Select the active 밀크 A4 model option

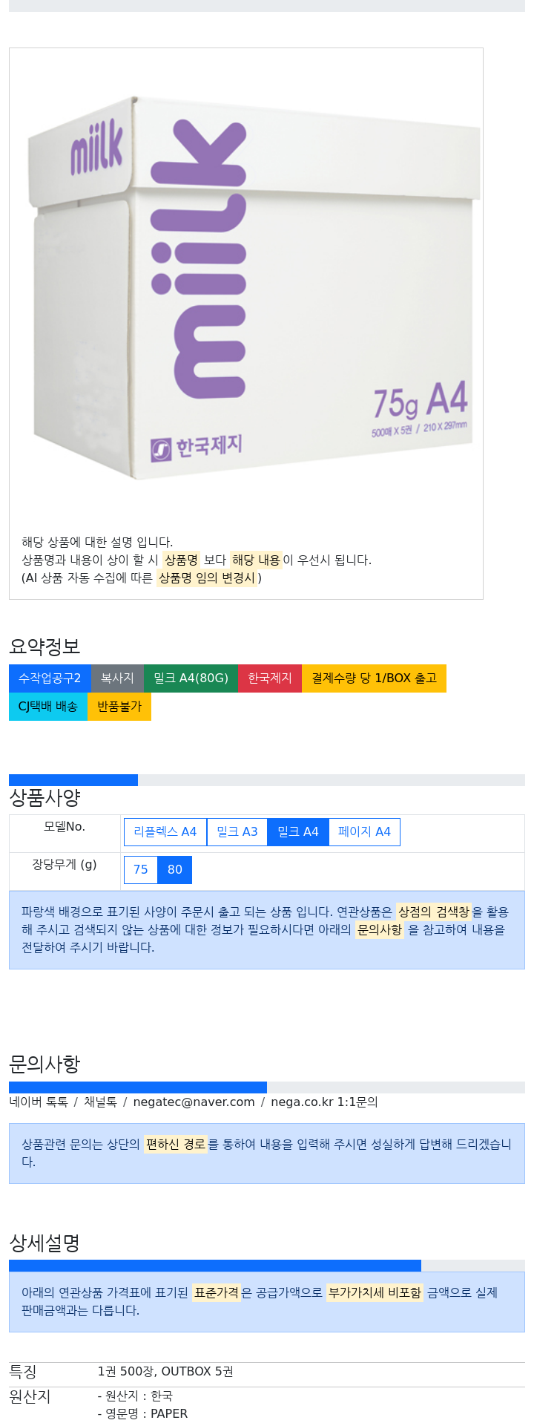298,832
